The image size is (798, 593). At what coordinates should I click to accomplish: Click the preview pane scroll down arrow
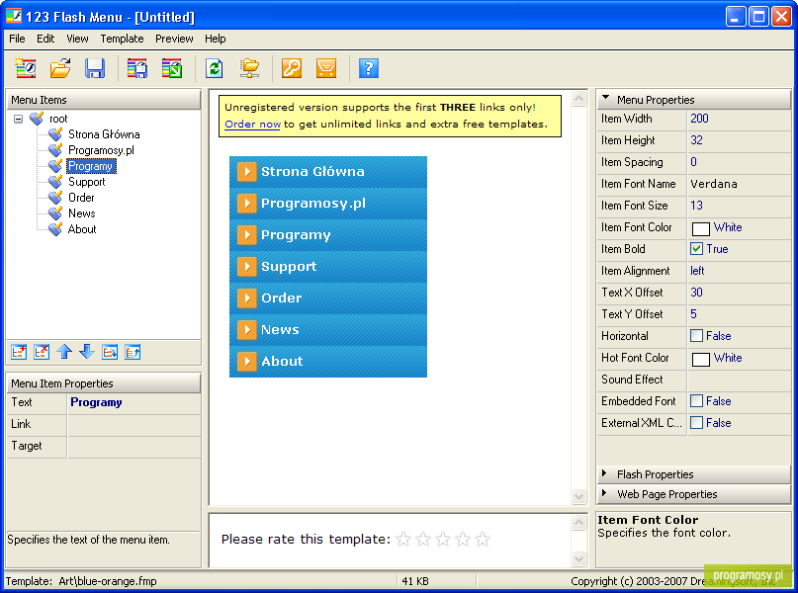[x=578, y=496]
